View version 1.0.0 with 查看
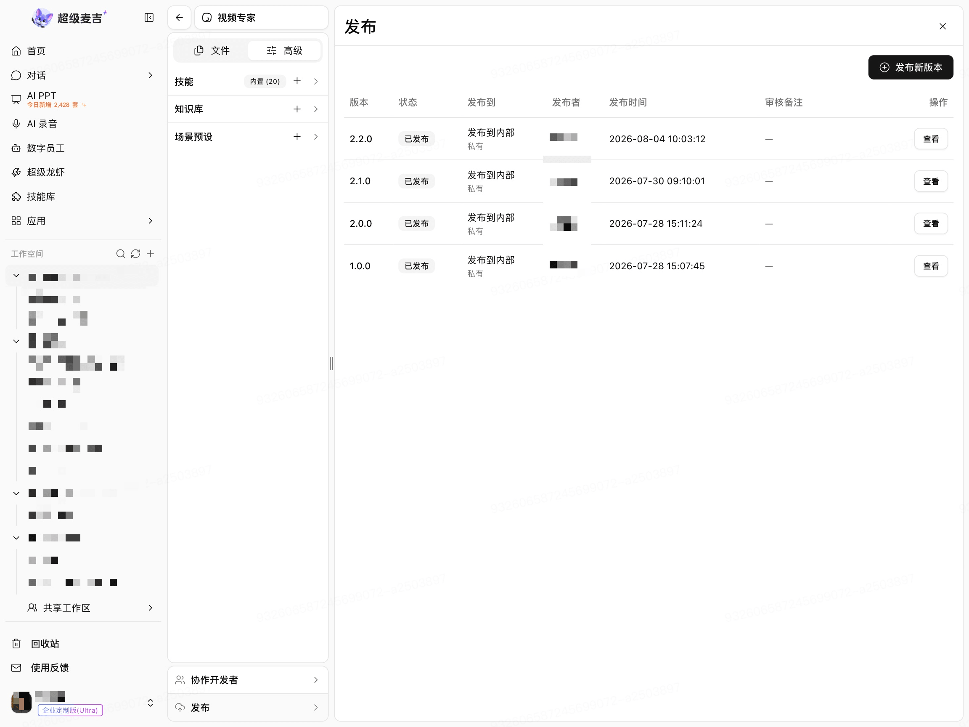 tap(931, 266)
